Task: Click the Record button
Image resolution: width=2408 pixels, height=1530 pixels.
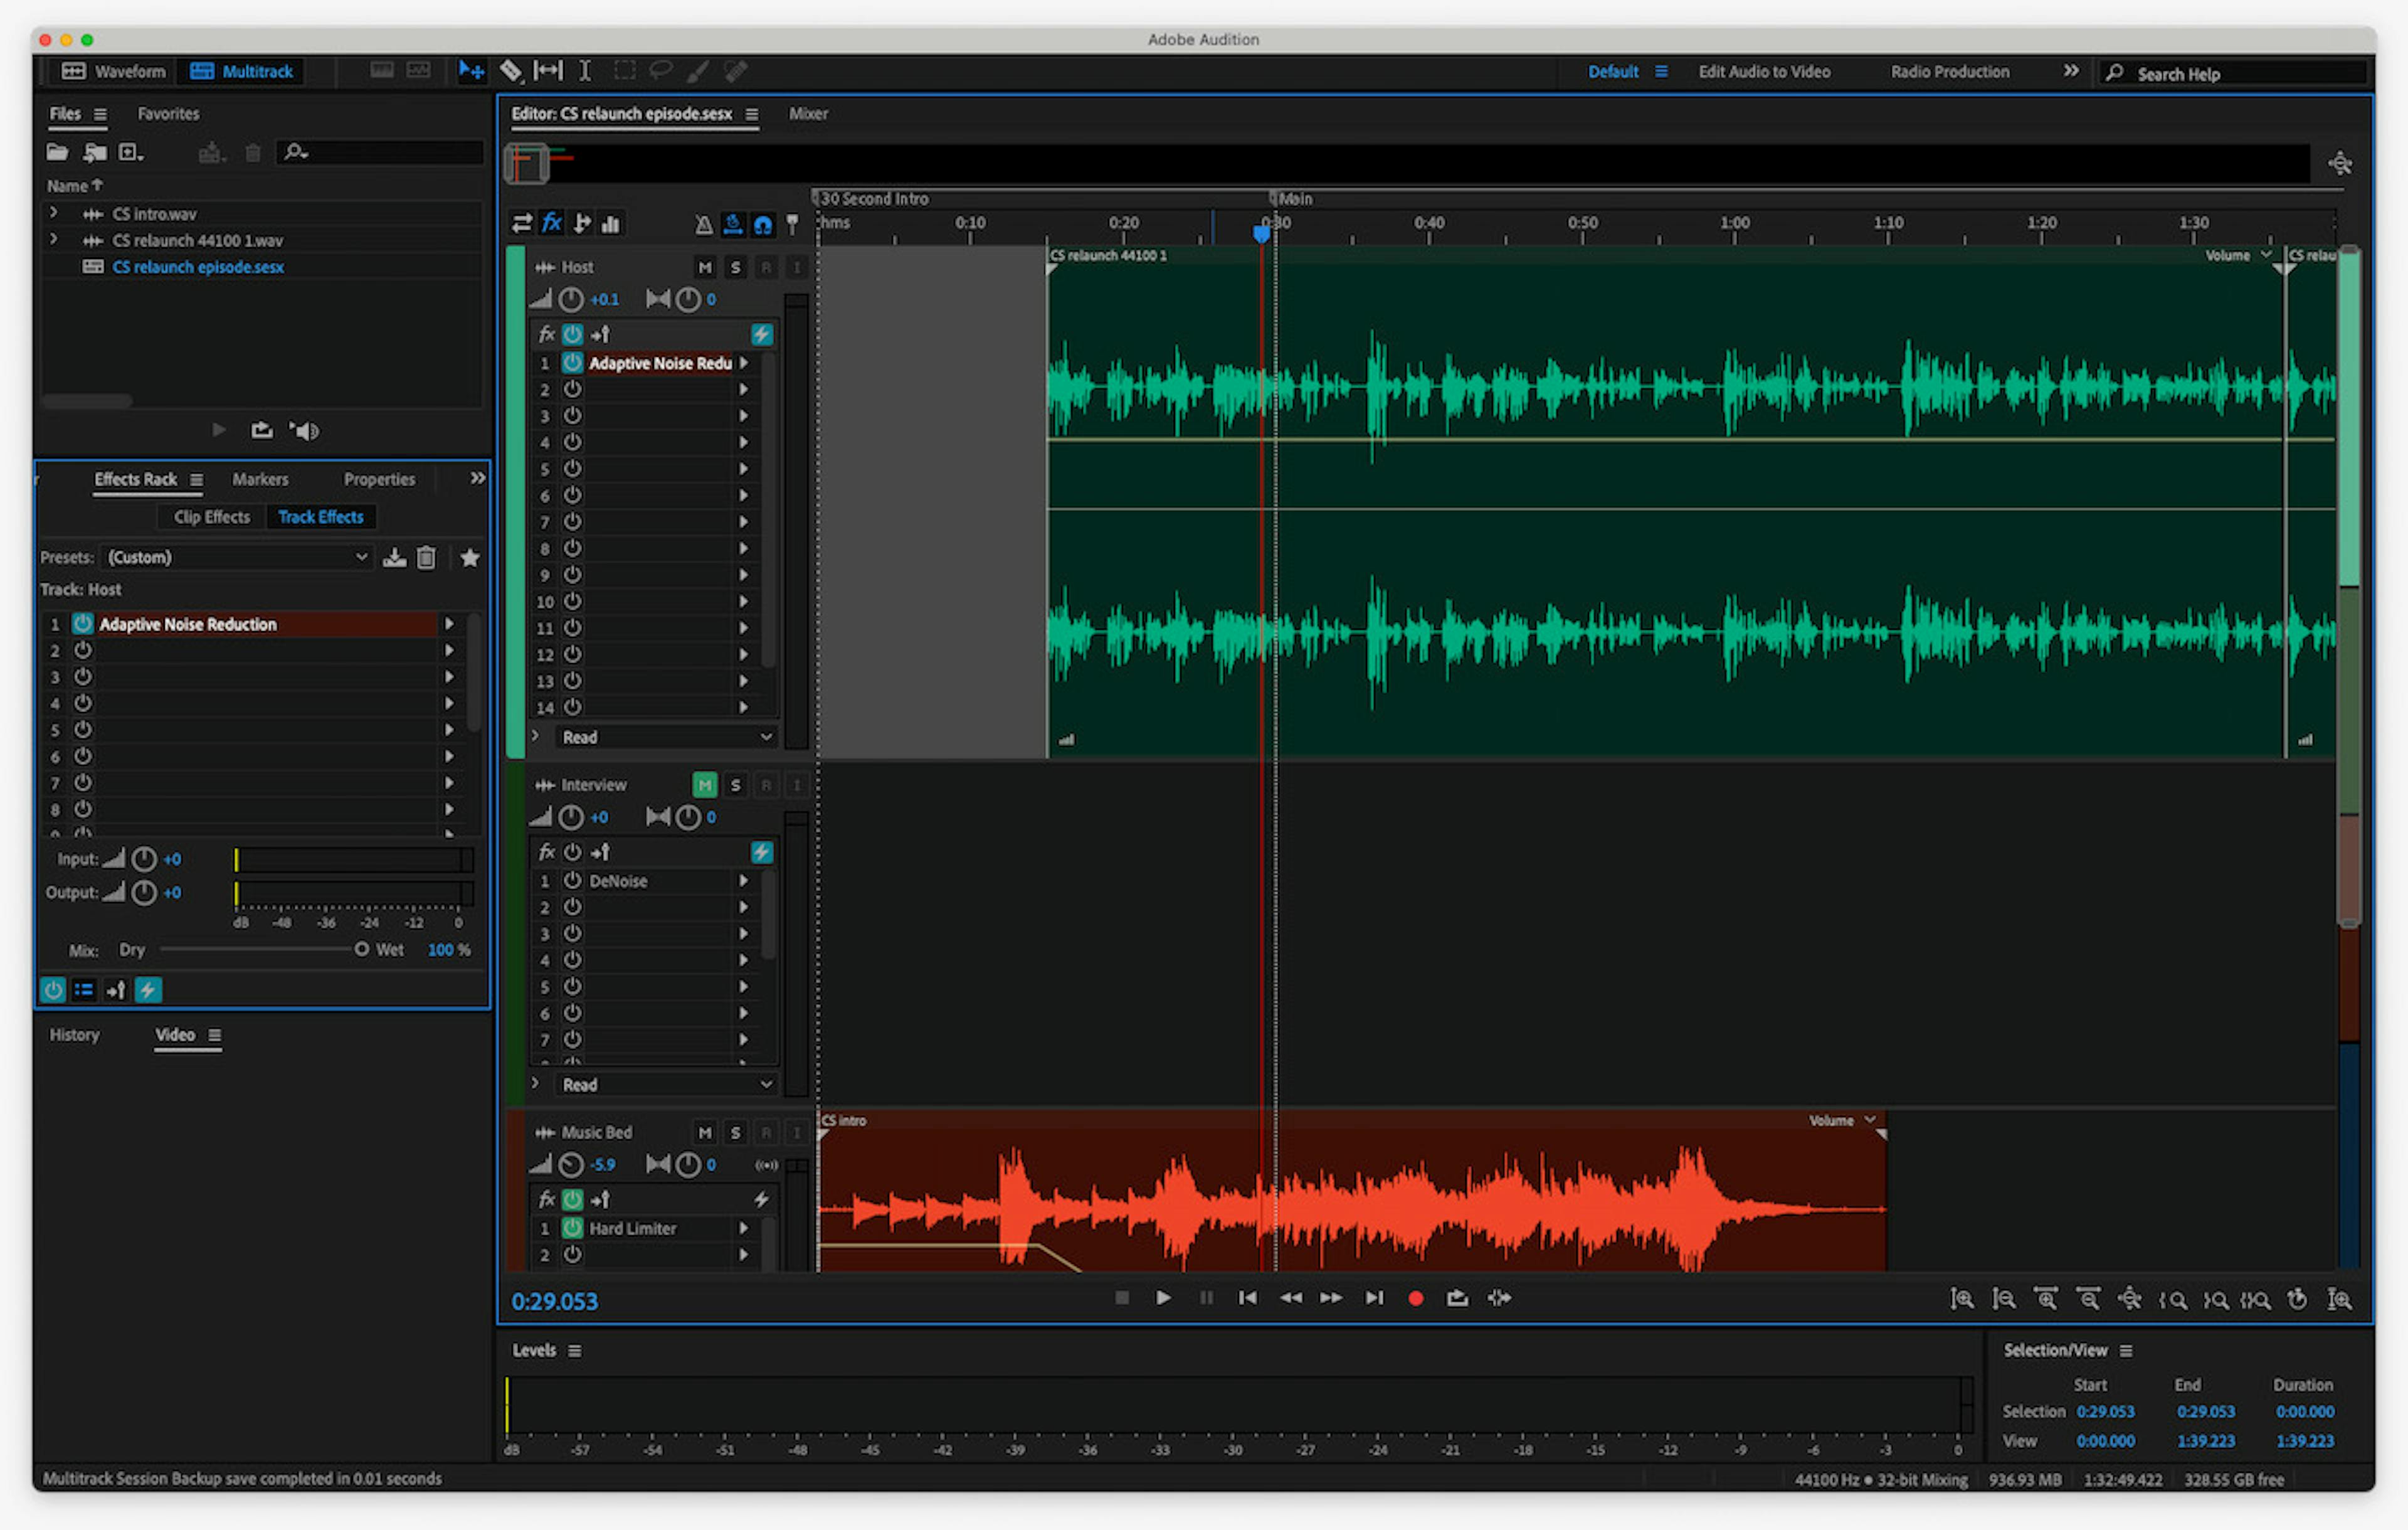Action: pyautogui.click(x=1416, y=1298)
